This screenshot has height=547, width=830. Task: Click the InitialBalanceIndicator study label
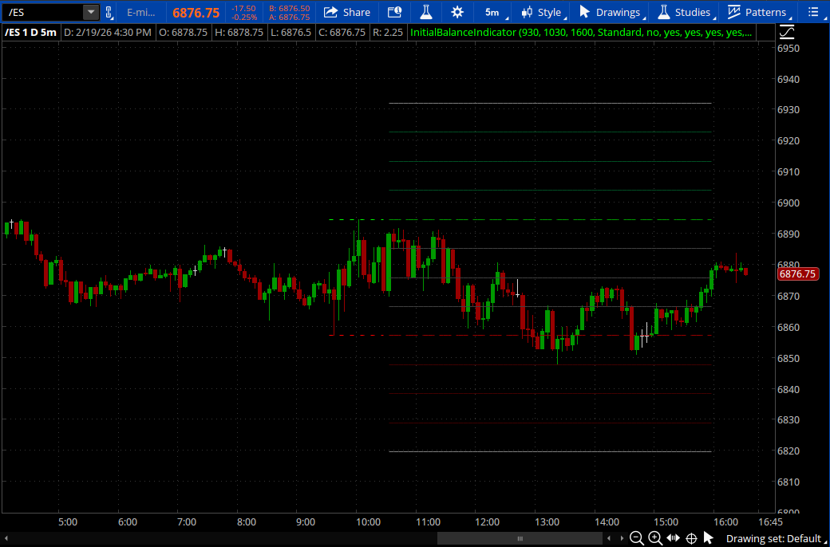tap(580, 32)
